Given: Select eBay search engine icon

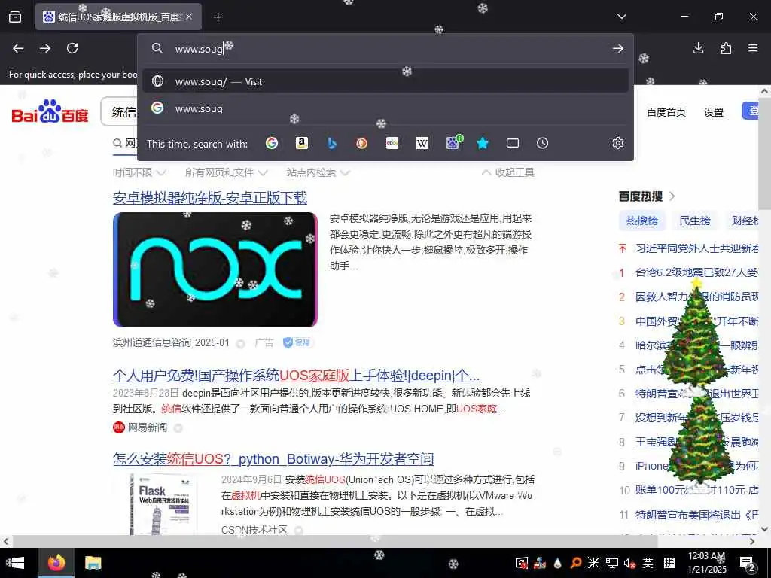Looking at the screenshot, I should (392, 143).
